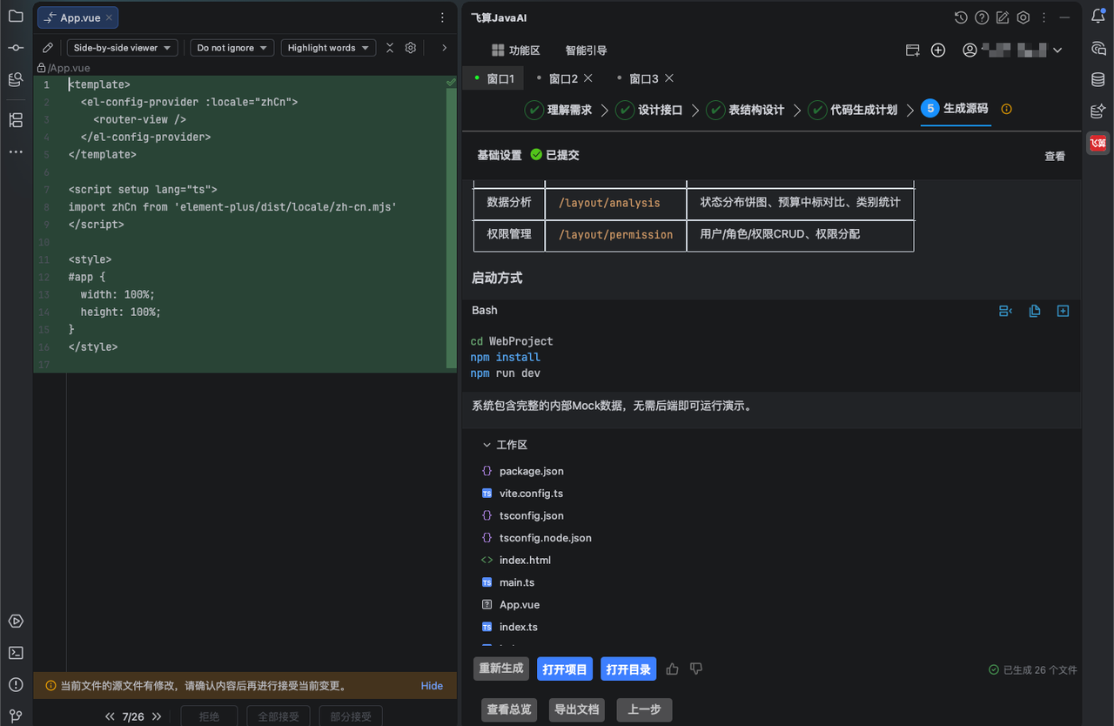The height and width of the screenshot is (726, 1114).
Task: Switch to the 窗口2 tab
Action: tap(563, 79)
